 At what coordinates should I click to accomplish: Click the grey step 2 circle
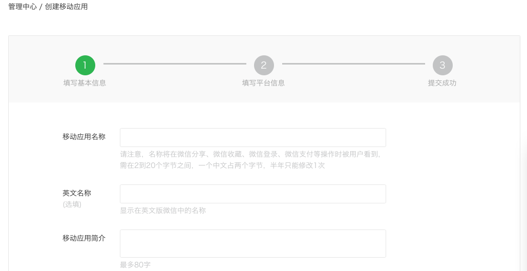click(264, 65)
